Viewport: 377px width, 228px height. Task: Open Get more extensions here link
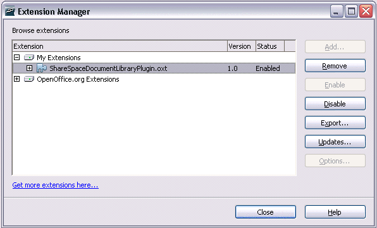tap(55, 185)
